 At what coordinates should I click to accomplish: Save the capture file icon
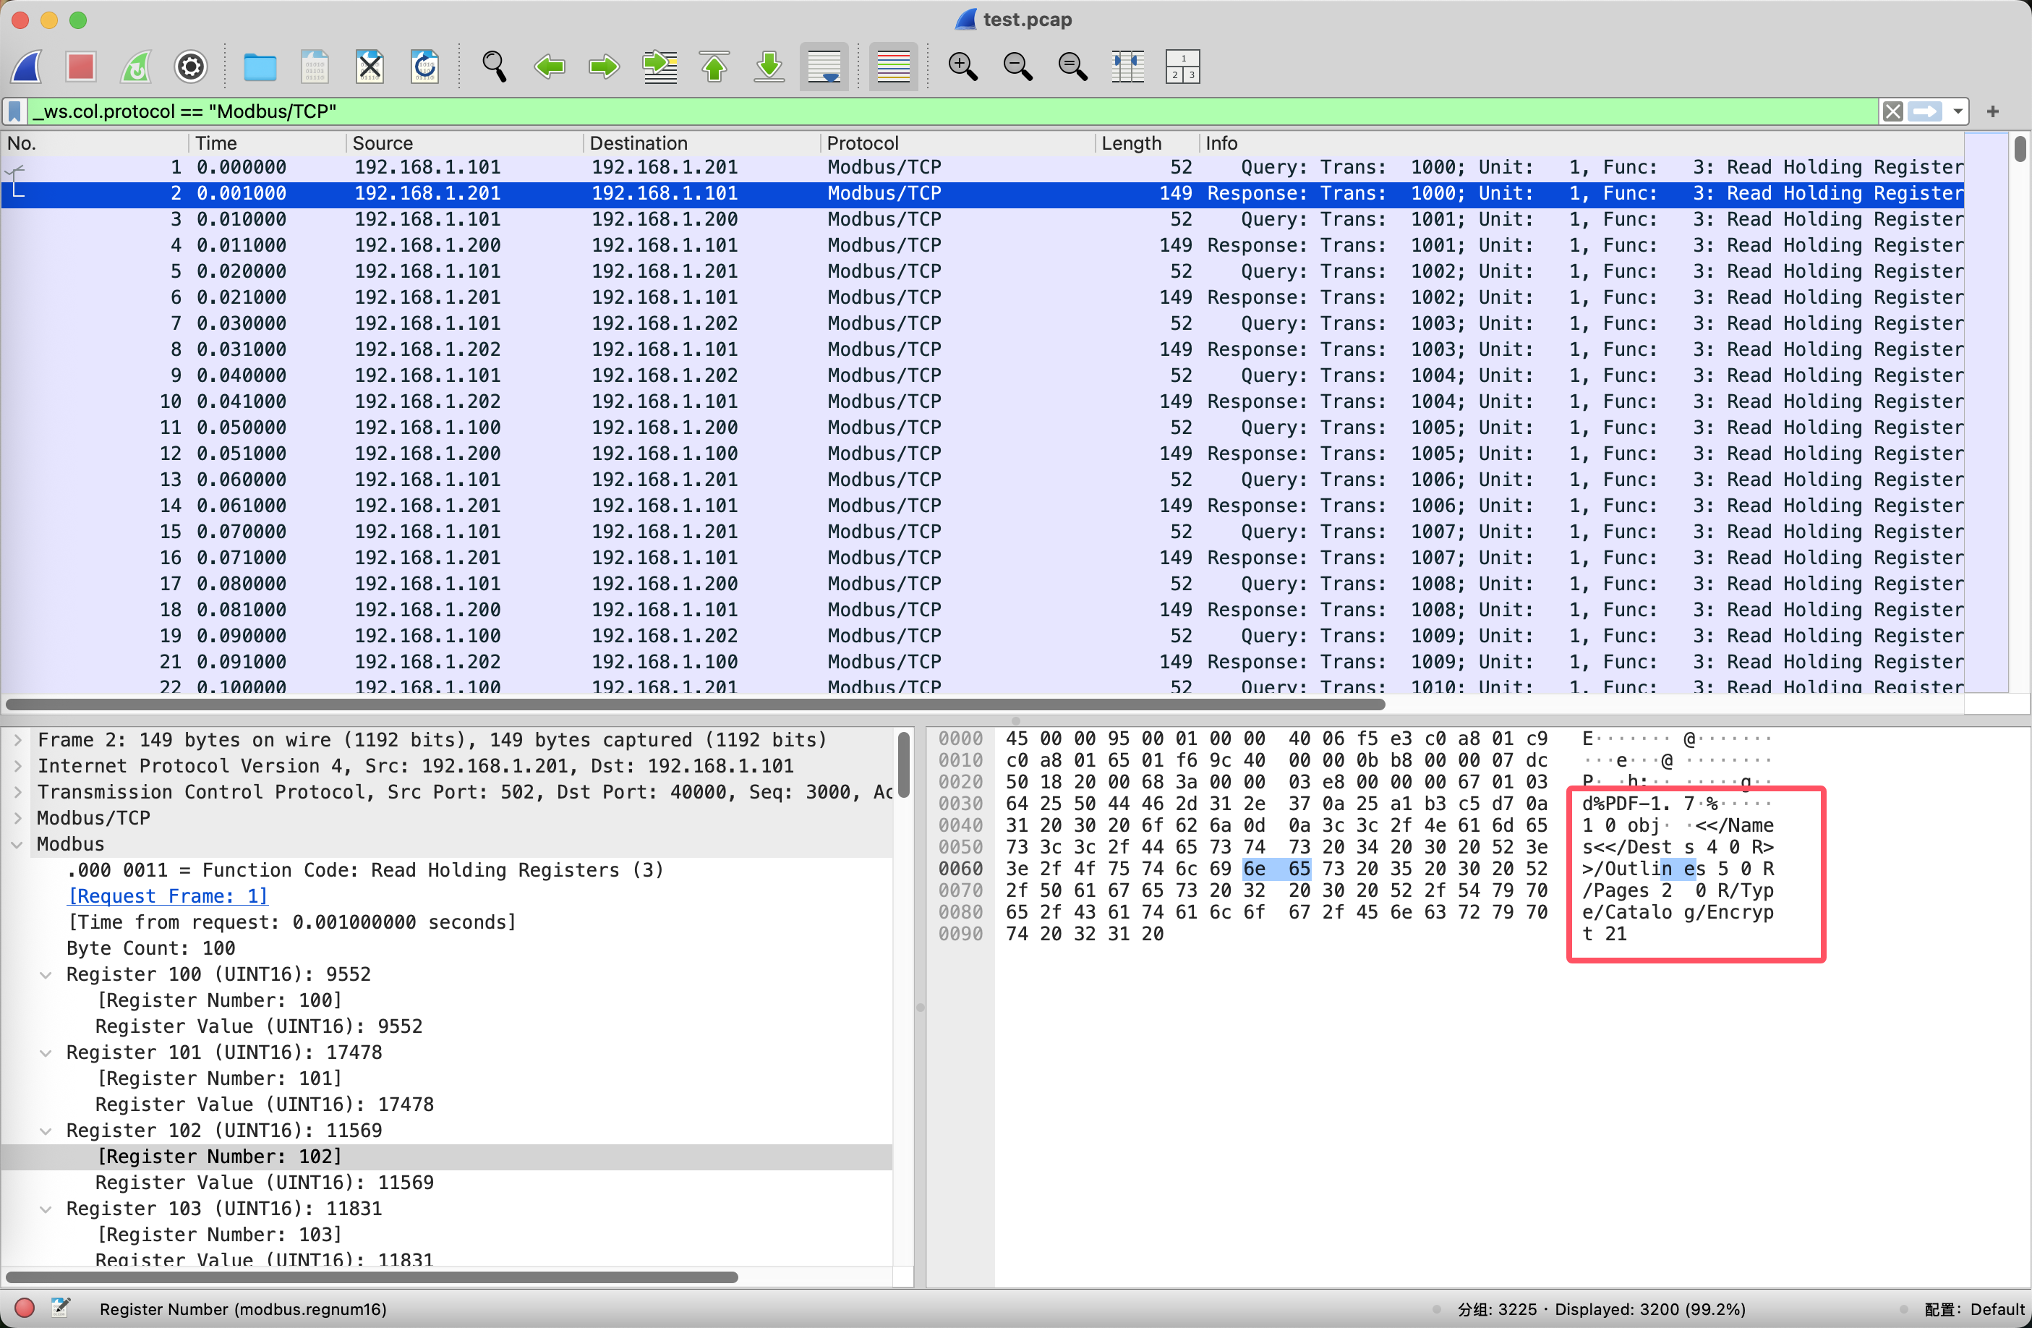(314, 67)
